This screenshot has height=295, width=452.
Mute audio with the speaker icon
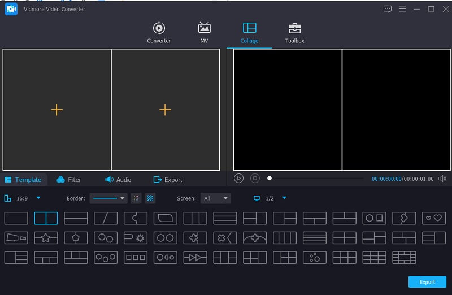442,179
